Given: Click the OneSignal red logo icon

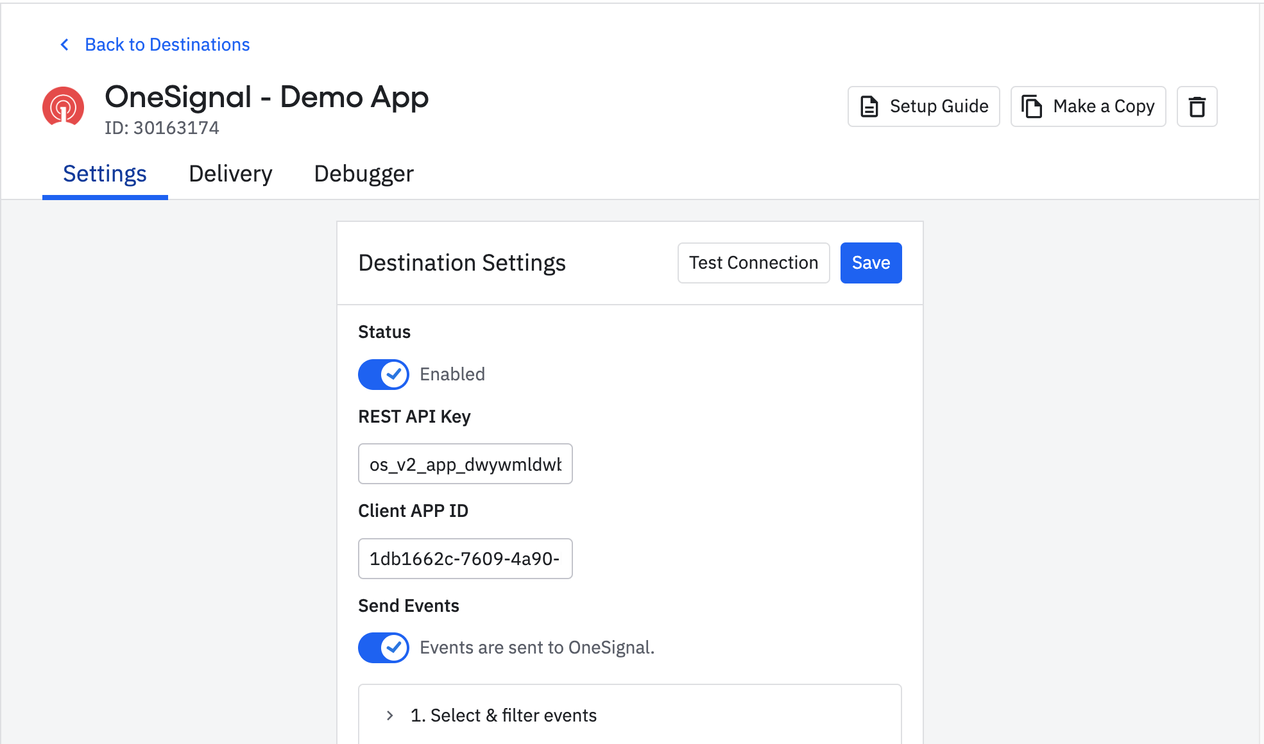Looking at the screenshot, I should click(63, 106).
